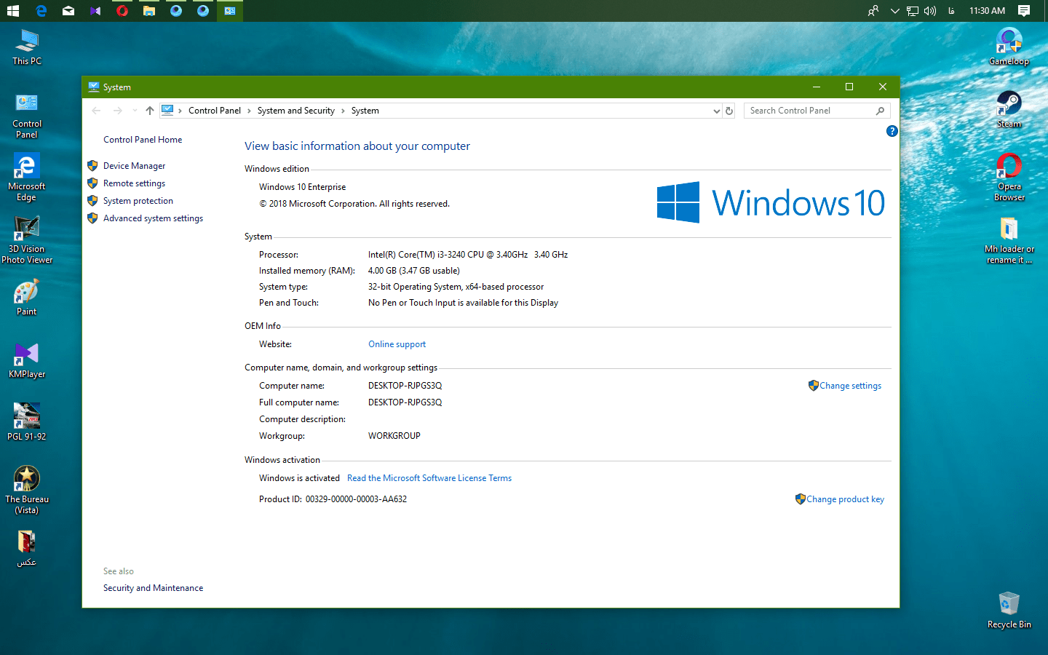Click the System and Security breadcrumb
This screenshot has width=1048, height=655.
click(x=295, y=111)
